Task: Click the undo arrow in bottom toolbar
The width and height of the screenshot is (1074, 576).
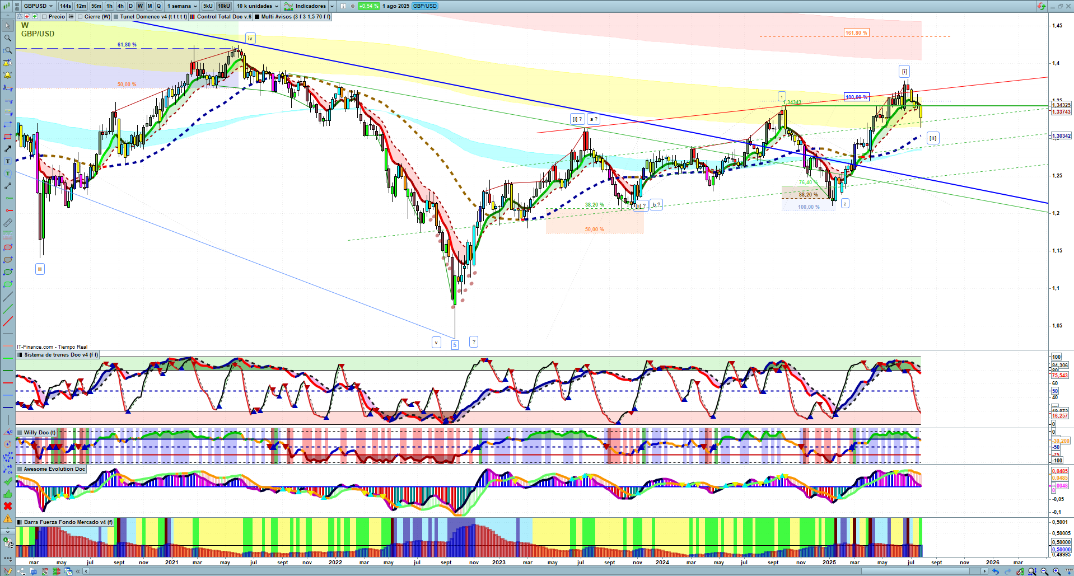Action: coord(995,572)
